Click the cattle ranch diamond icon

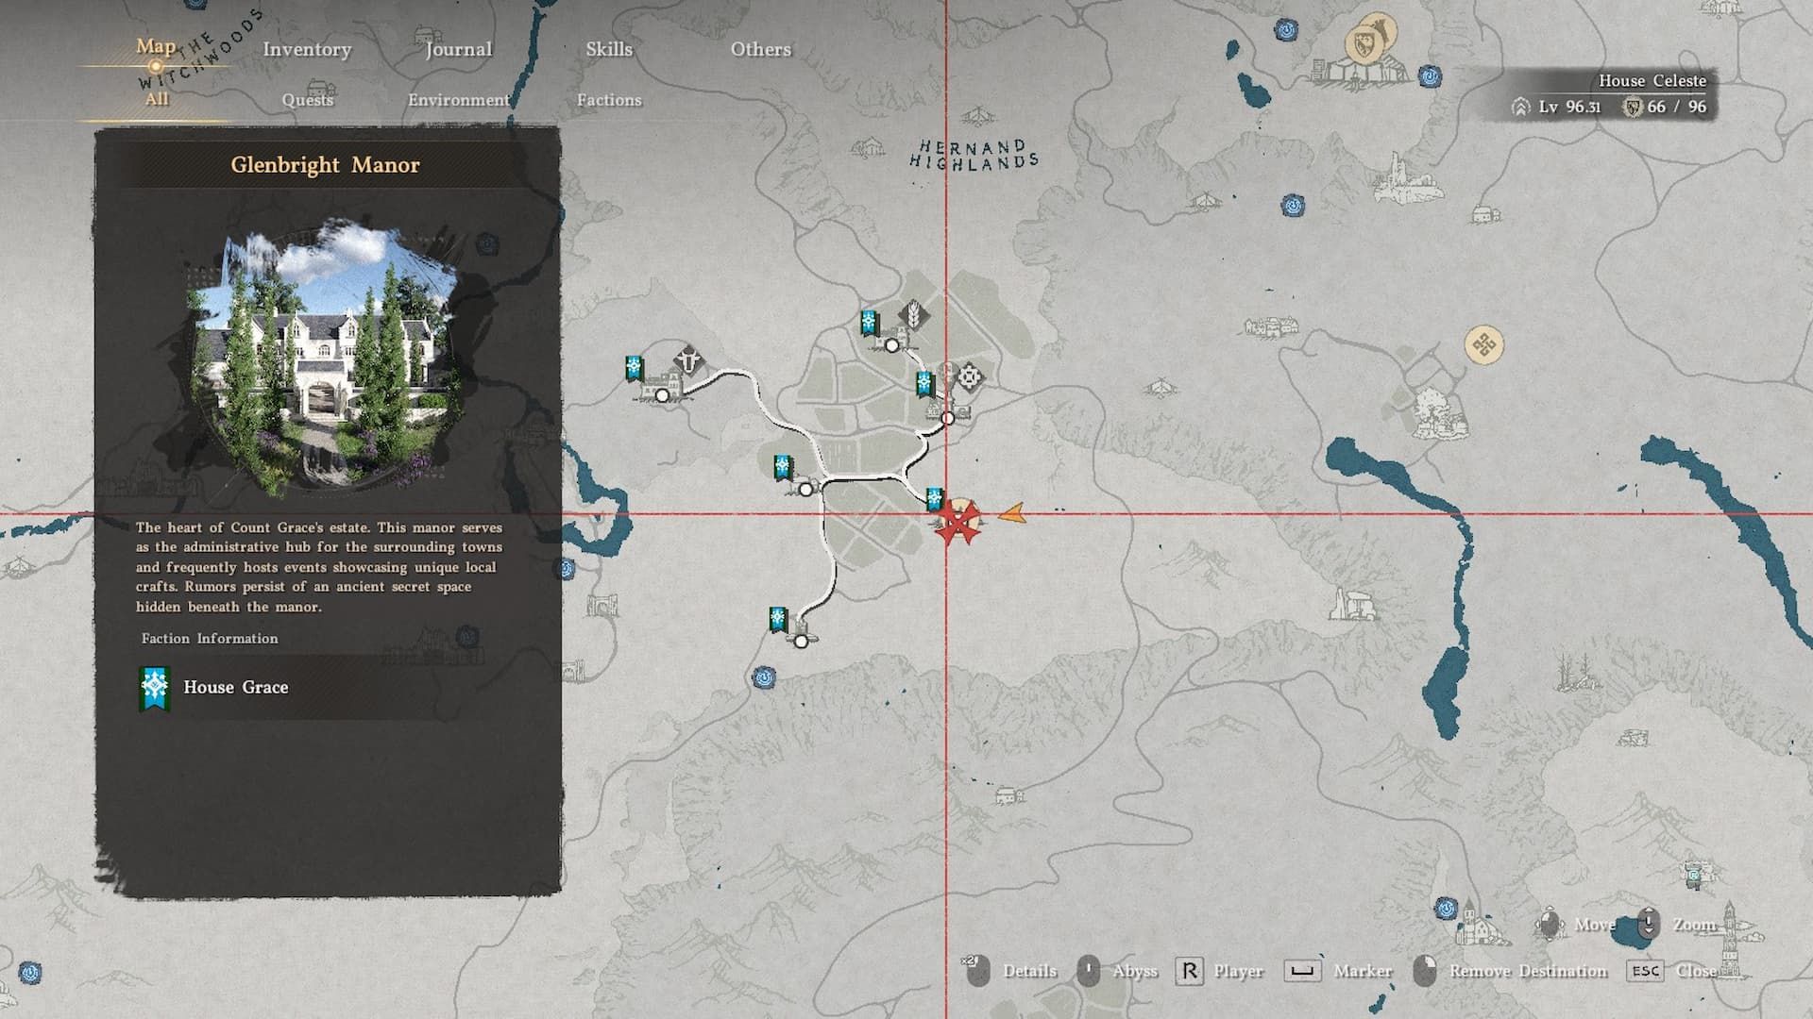690,359
